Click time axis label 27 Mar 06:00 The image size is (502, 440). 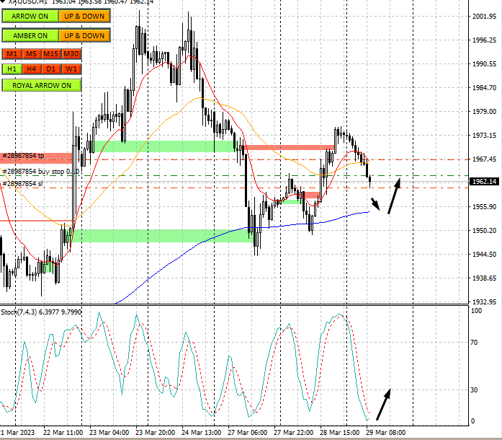(x=247, y=432)
